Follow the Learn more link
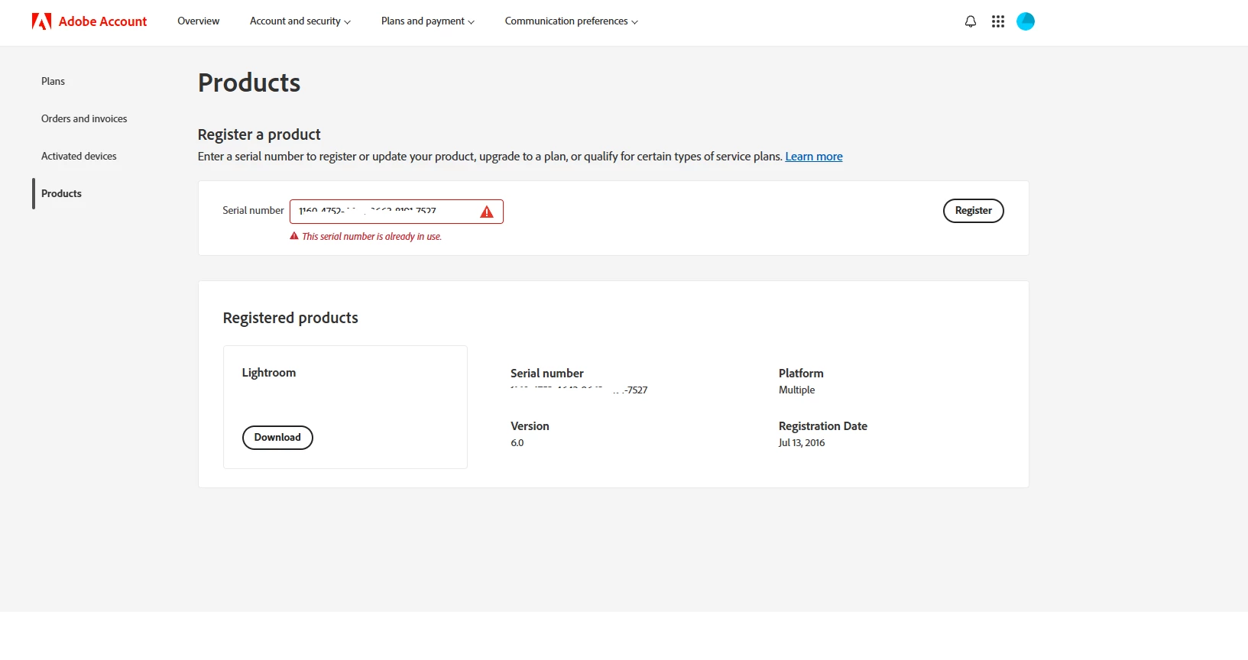The image size is (1248, 660). click(813, 157)
